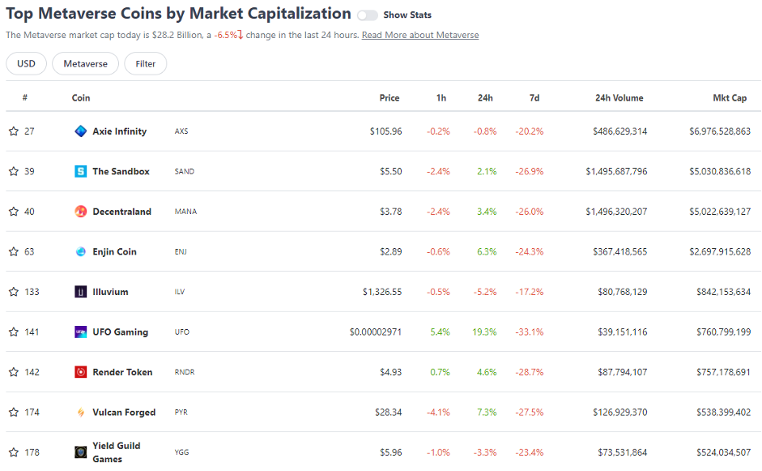Open the Metaverse category dropdown
762x471 pixels.
pos(85,64)
